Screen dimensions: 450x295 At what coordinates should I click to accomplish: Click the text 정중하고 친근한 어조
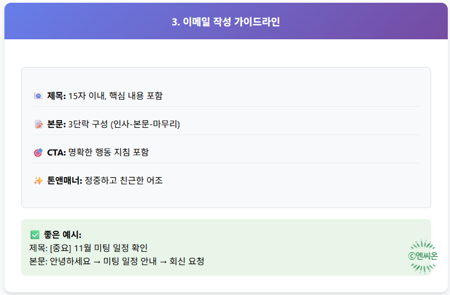pos(123,180)
